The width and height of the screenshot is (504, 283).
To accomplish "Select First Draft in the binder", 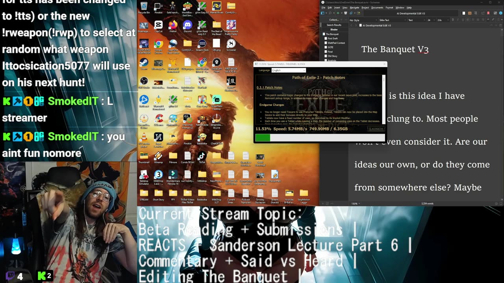I will pyautogui.click(x=333, y=39).
